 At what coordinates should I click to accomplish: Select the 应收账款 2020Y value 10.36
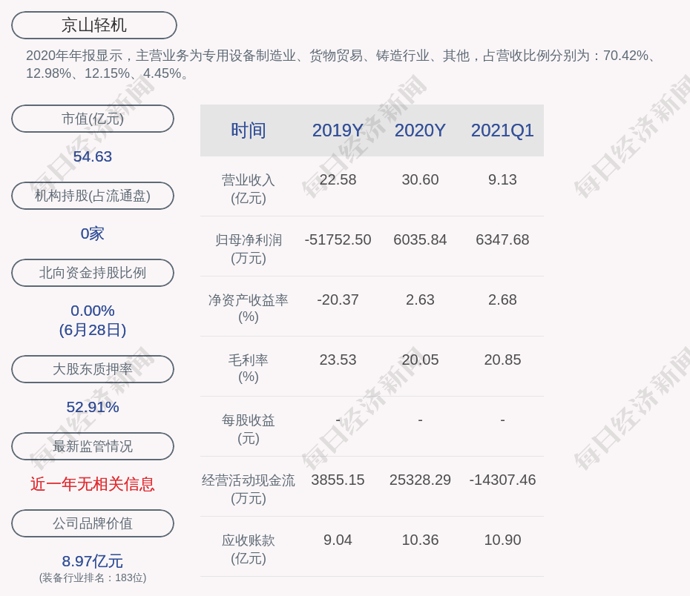(x=420, y=540)
